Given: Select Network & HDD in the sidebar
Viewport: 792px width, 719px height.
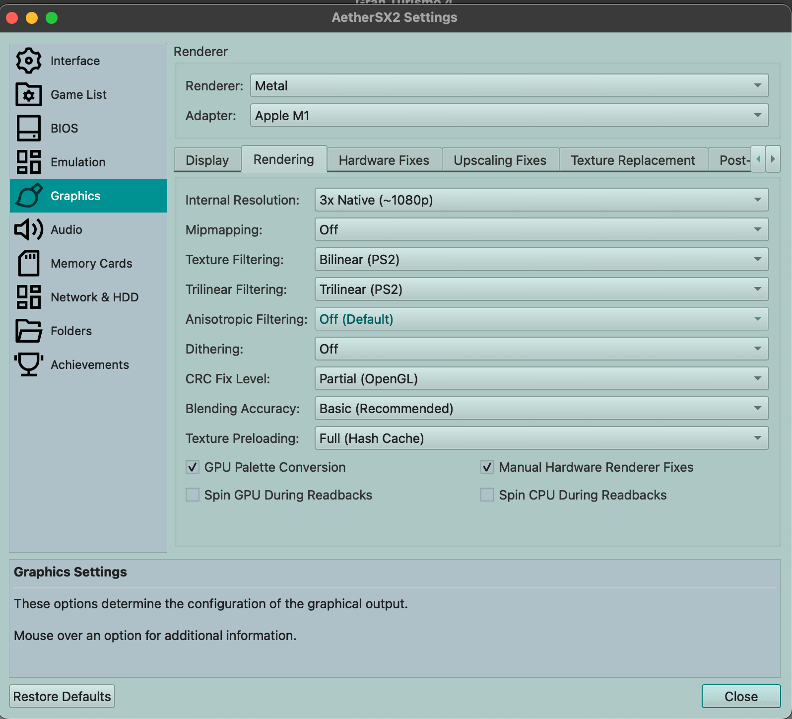Looking at the screenshot, I should [x=94, y=297].
